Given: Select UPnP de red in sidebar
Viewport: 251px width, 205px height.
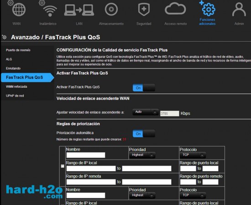Looking at the screenshot, I should click(15, 96).
